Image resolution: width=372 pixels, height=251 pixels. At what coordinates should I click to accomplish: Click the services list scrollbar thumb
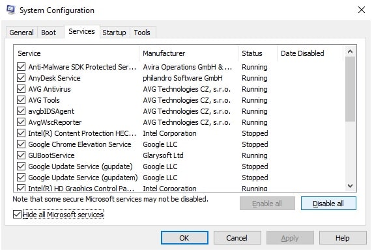pyautogui.click(x=350, y=89)
